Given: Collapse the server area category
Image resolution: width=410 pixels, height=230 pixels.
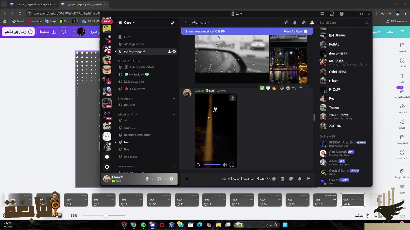Looking at the screenshot, I should [x=127, y=166].
